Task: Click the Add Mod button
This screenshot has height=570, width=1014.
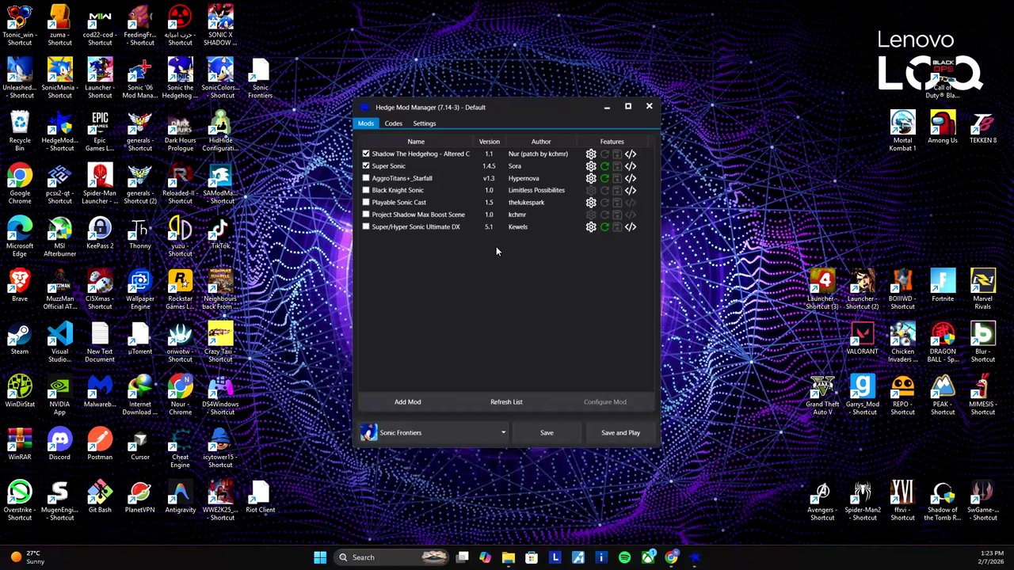Action: pos(407,402)
